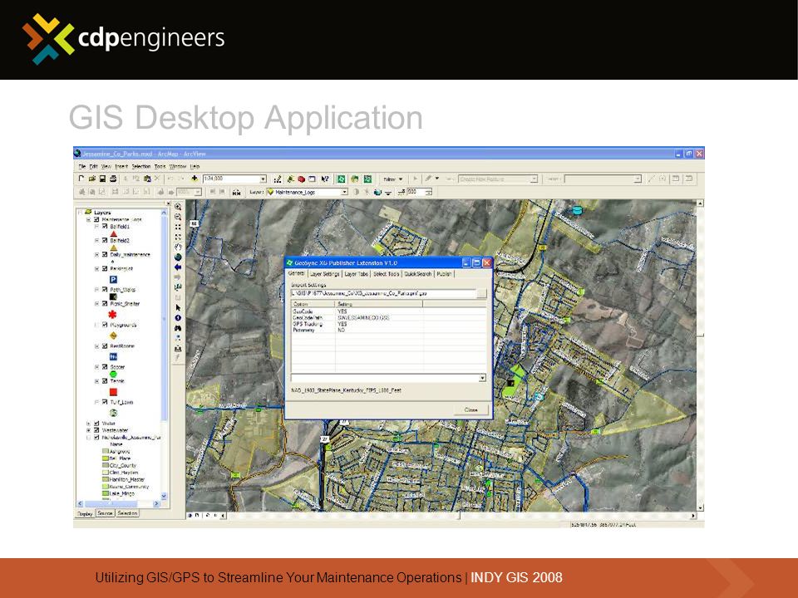Switch to the Layer Tabs tab

point(357,273)
